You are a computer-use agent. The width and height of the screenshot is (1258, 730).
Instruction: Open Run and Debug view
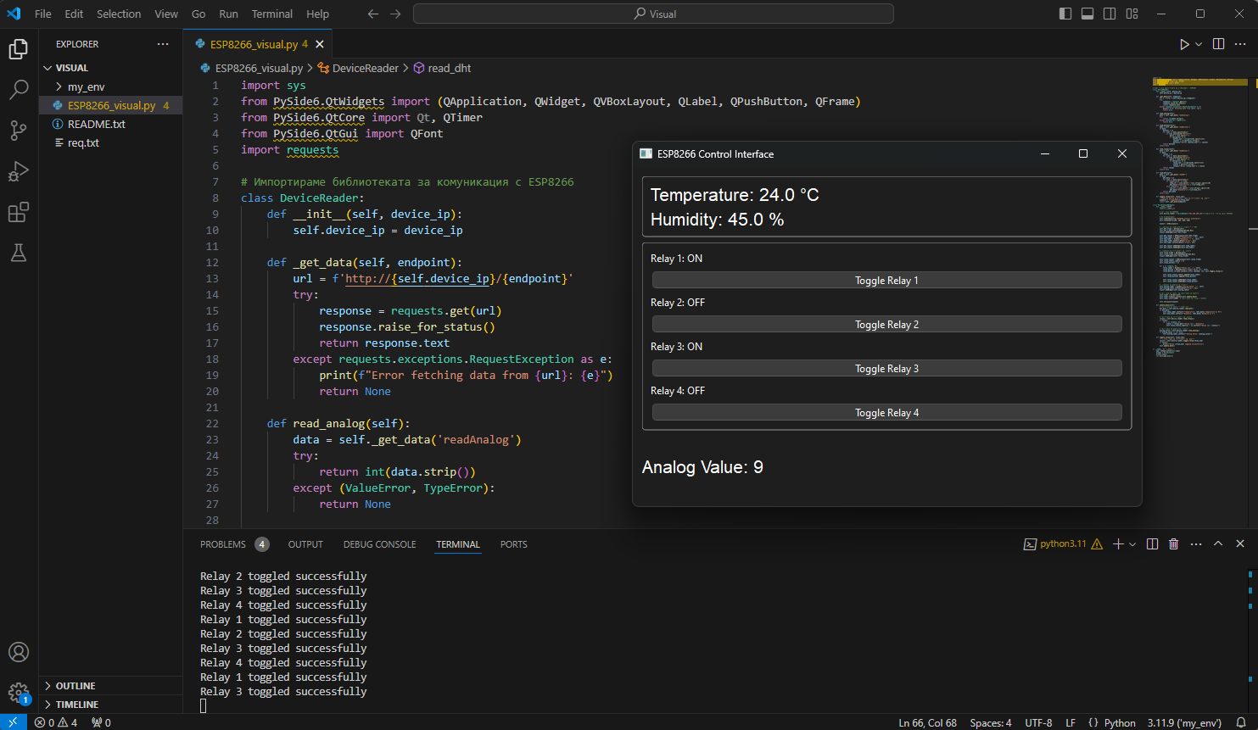[x=19, y=170]
